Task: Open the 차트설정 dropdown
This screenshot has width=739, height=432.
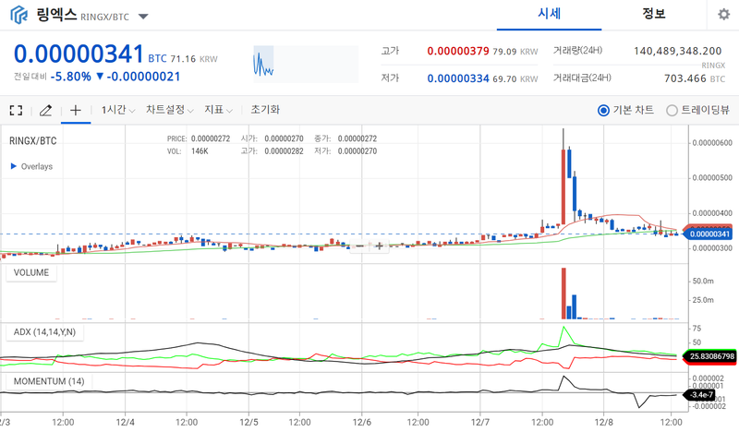Action: point(170,110)
